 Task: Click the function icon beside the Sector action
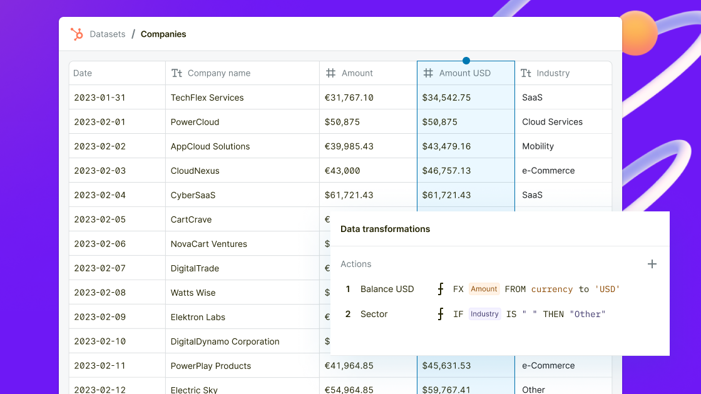coord(440,314)
